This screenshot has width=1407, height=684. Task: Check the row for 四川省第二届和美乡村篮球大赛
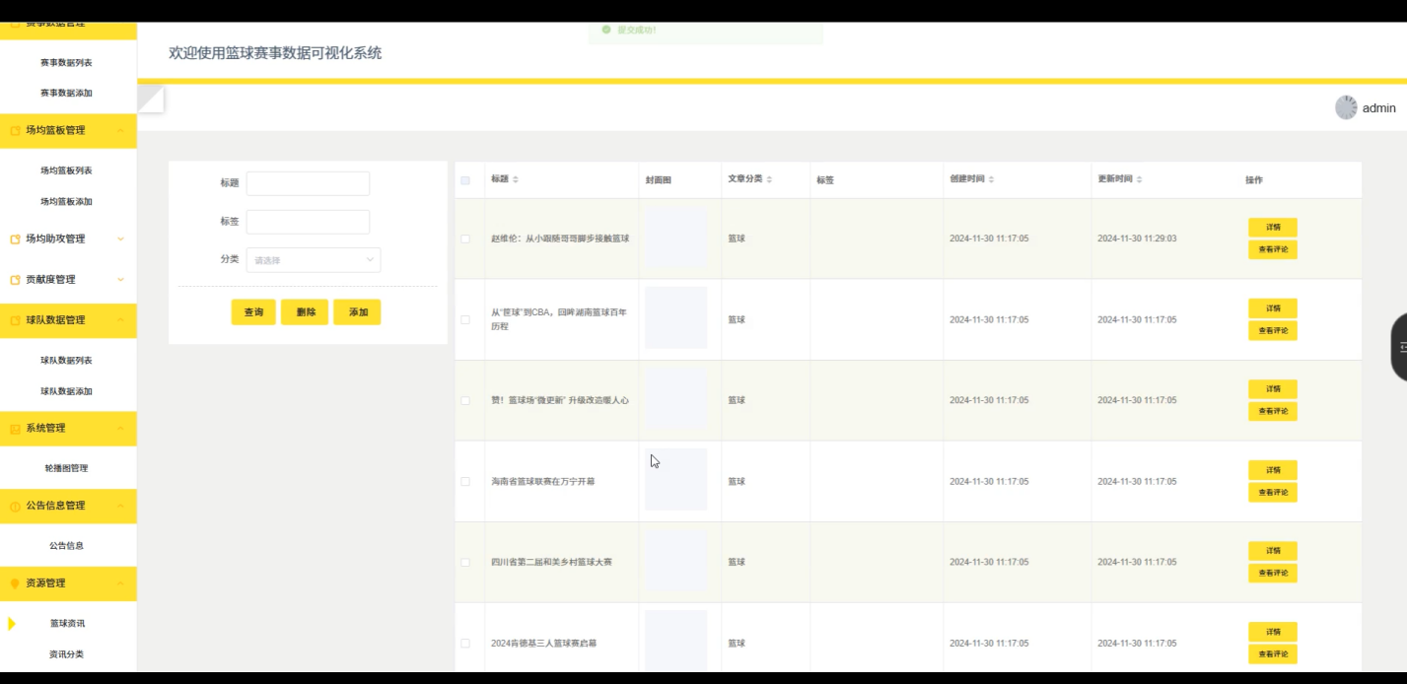tap(465, 562)
